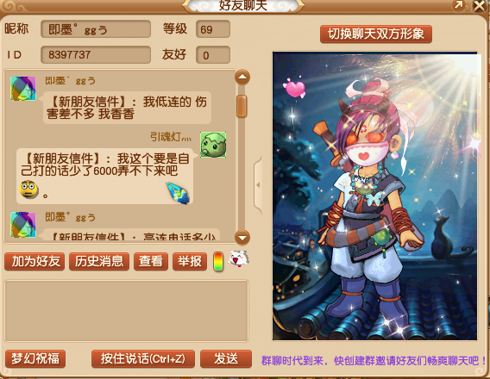Image resolution: width=490 pixels, height=379 pixels.
Task: Click the blue feather item icon in message
Action: point(178,192)
